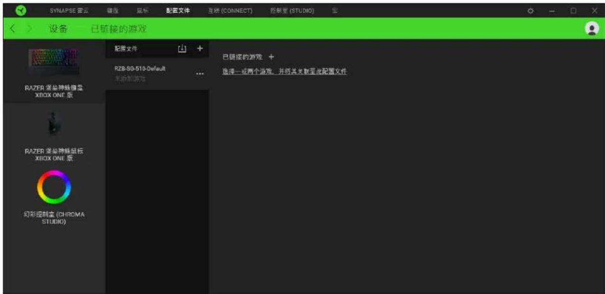
Task: Open the last top tab 宏
Action: pos(335,10)
